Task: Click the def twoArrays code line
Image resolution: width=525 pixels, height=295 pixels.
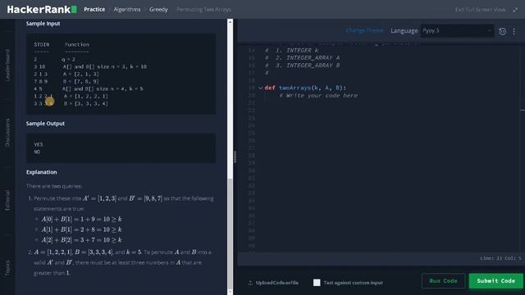Action: [305, 88]
